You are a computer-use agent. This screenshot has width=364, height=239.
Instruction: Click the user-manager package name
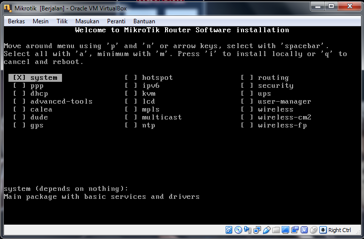[x=285, y=102]
